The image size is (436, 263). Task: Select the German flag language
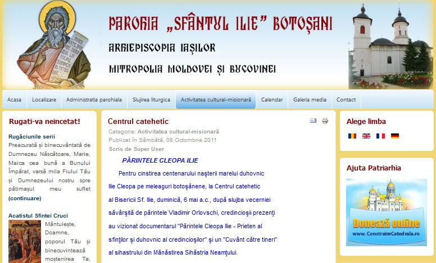point(395,136)
